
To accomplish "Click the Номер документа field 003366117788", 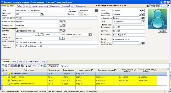I will click(52, 35).
